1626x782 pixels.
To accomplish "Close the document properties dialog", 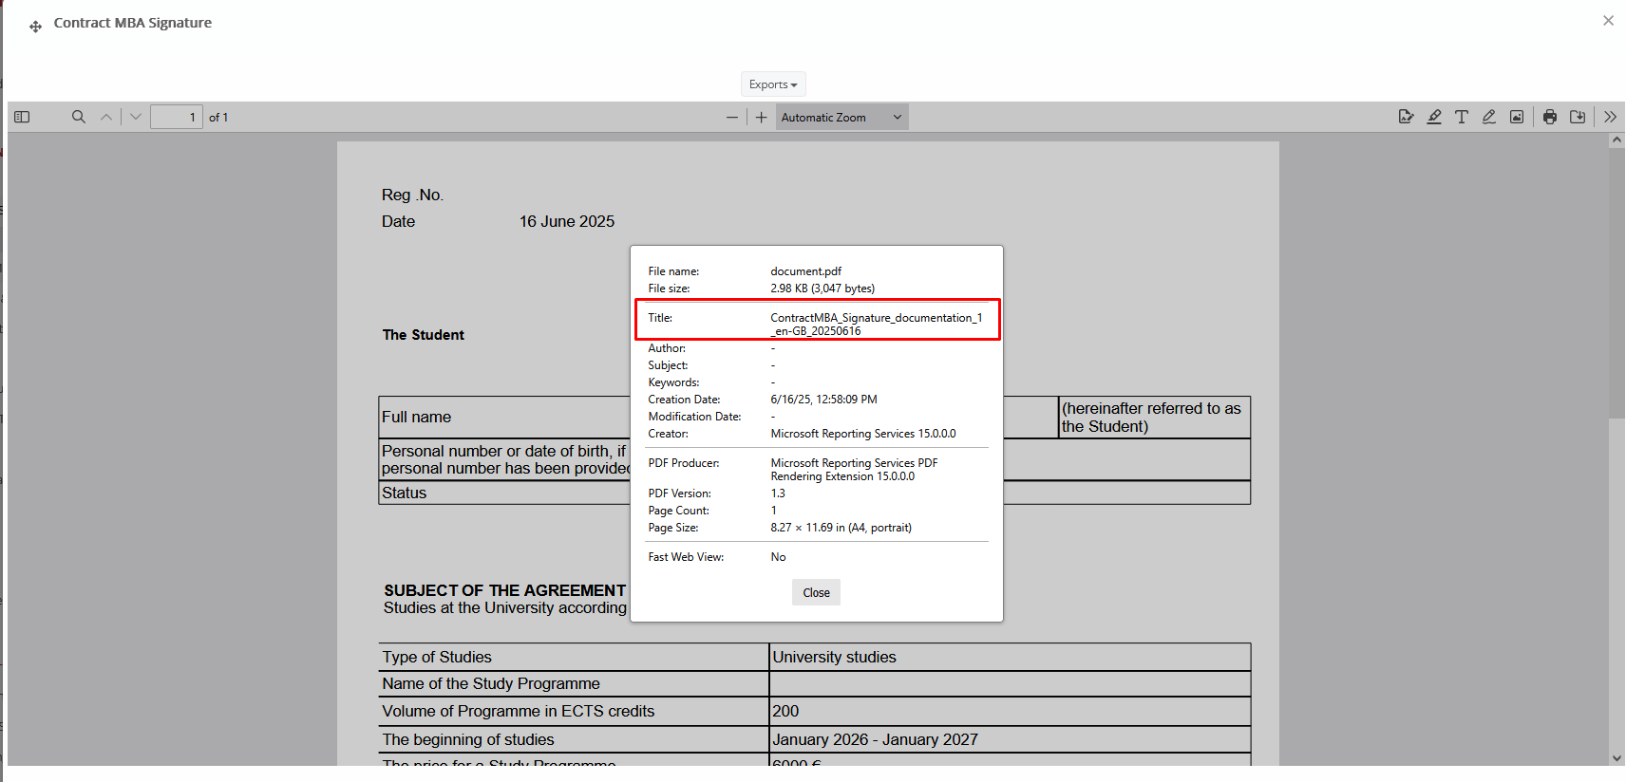I will (816, 592).
